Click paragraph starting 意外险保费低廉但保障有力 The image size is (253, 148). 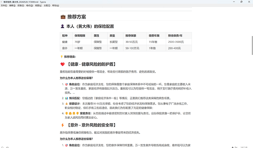point(100,133)
